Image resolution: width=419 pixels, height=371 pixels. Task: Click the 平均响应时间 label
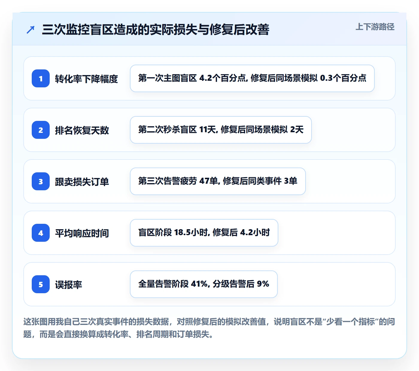82,233
